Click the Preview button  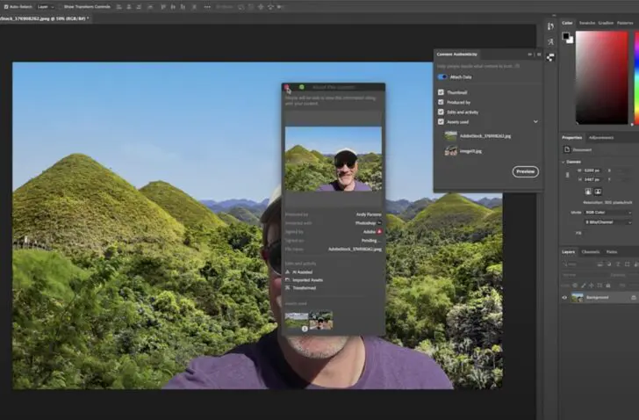[x=525, y=171]
